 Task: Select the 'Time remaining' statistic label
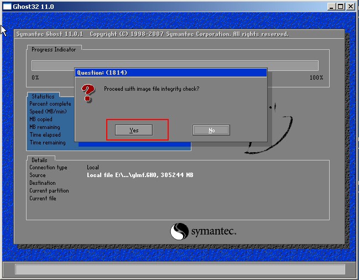(48, 143)
